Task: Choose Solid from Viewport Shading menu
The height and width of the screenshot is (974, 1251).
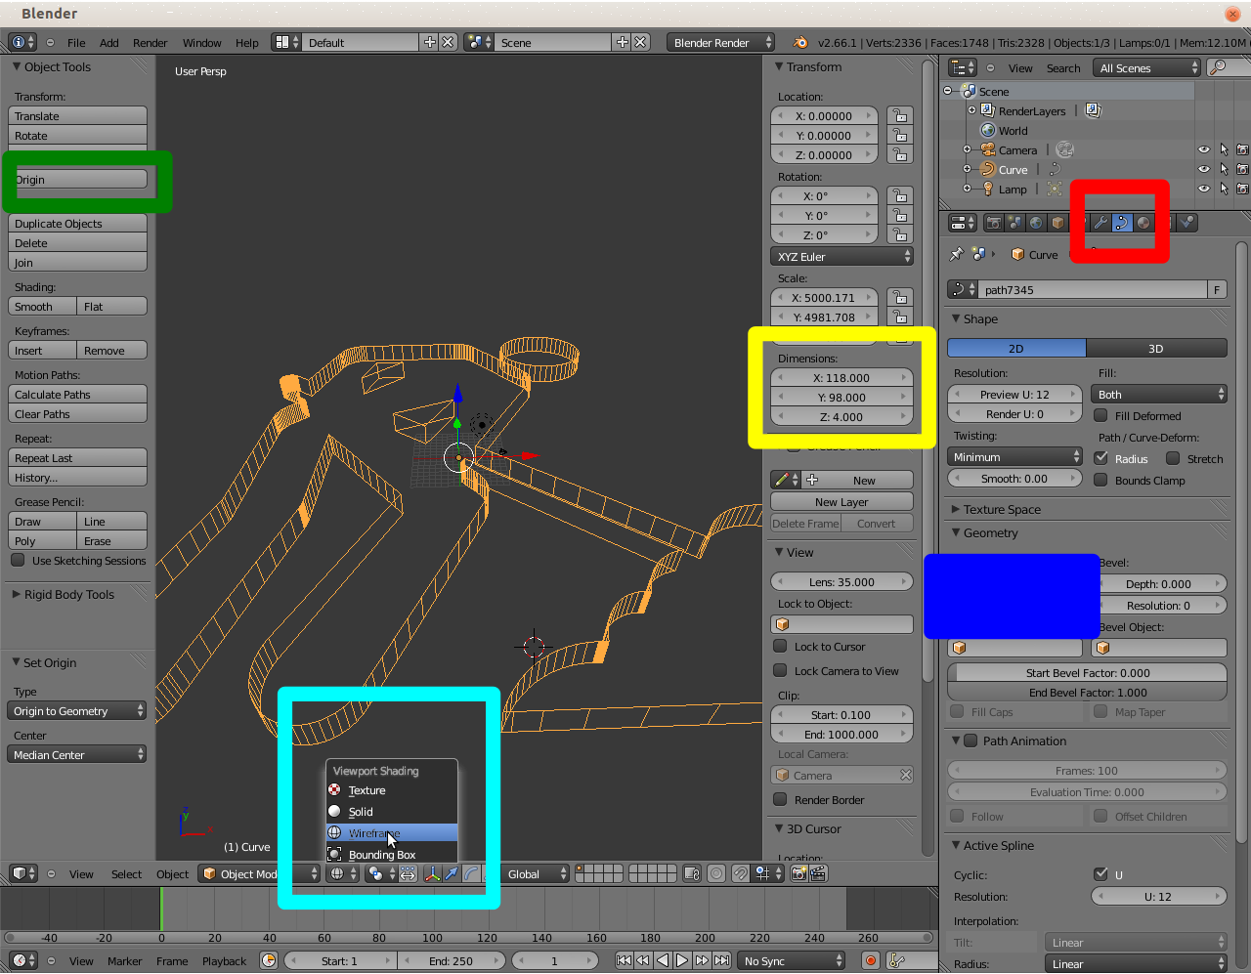Action: click(x=361, y=812)
